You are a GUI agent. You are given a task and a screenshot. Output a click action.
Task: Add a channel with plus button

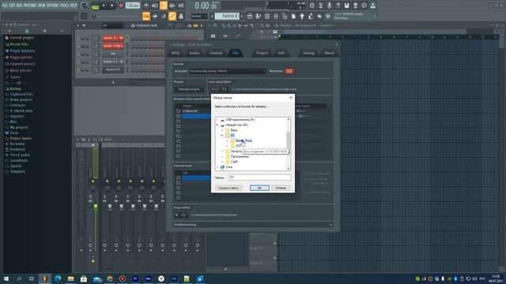click(x=113, y=82)
